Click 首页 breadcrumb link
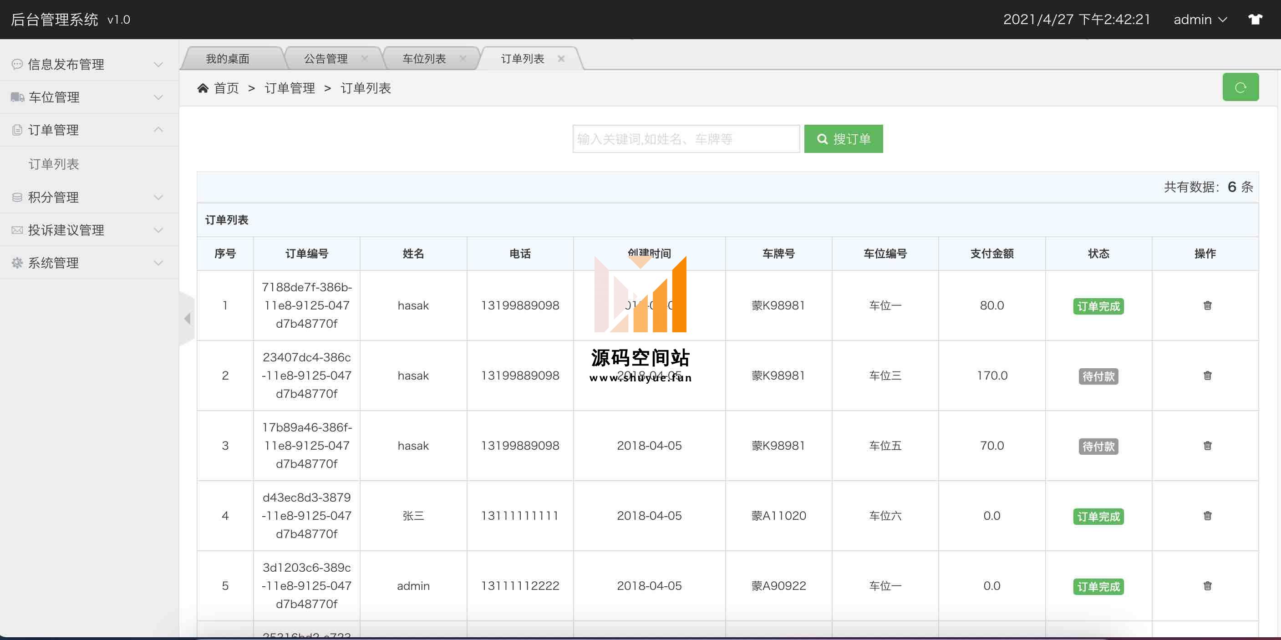Image resolution: width=1281 pixels, height=640 pixels. (x=226, y=88)
